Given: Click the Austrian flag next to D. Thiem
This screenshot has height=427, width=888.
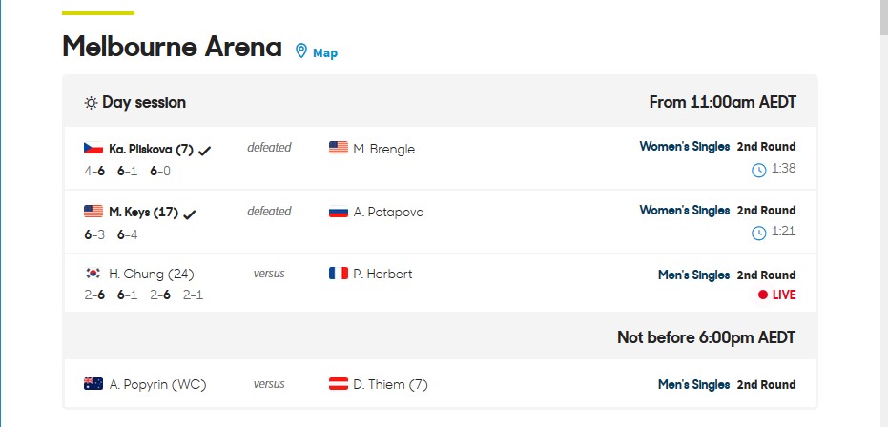Looking at the screenshot, I should pyautogui.click(x=339, y=383).
